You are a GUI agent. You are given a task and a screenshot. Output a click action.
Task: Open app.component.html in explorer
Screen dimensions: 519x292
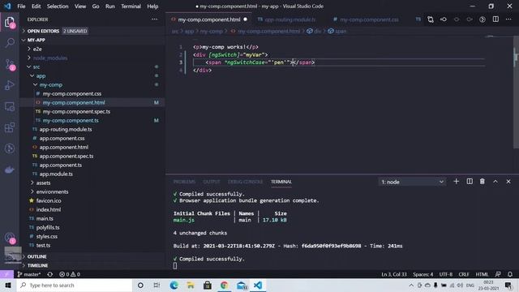[x=63, y=147]
